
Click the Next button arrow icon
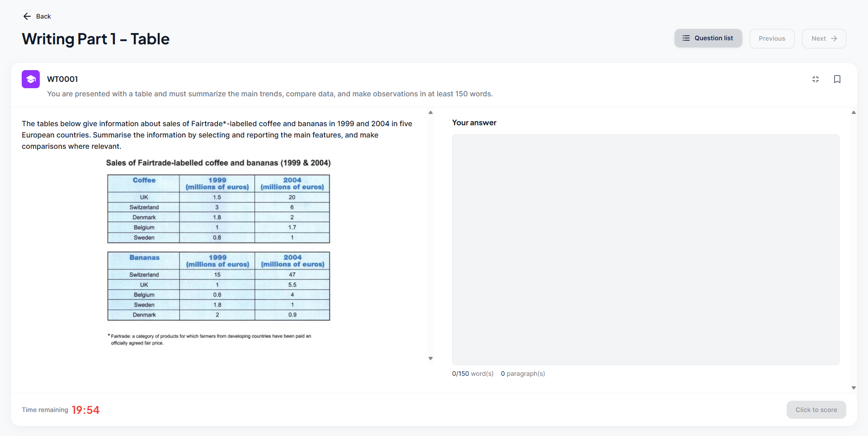[834, 38]
